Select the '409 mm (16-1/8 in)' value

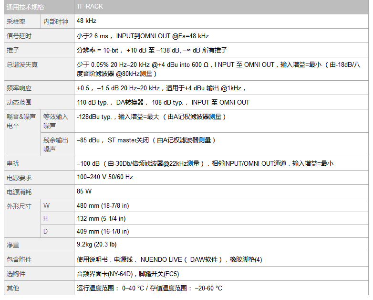[103, 231]
